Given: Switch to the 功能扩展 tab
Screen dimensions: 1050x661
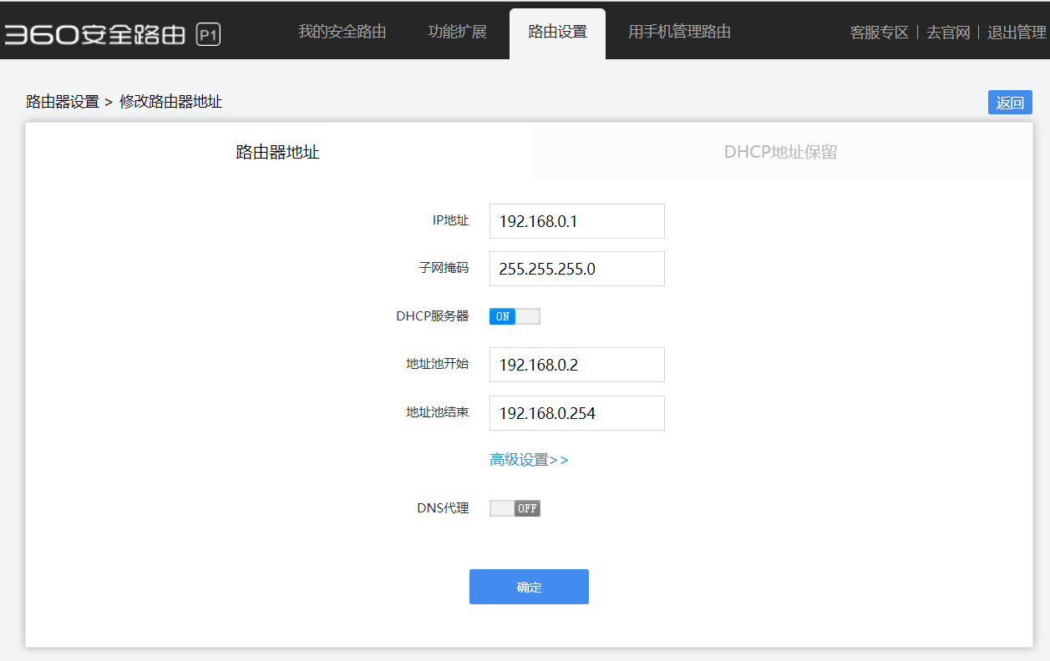Looking at the screenshot, I should [x=457, y=33].
